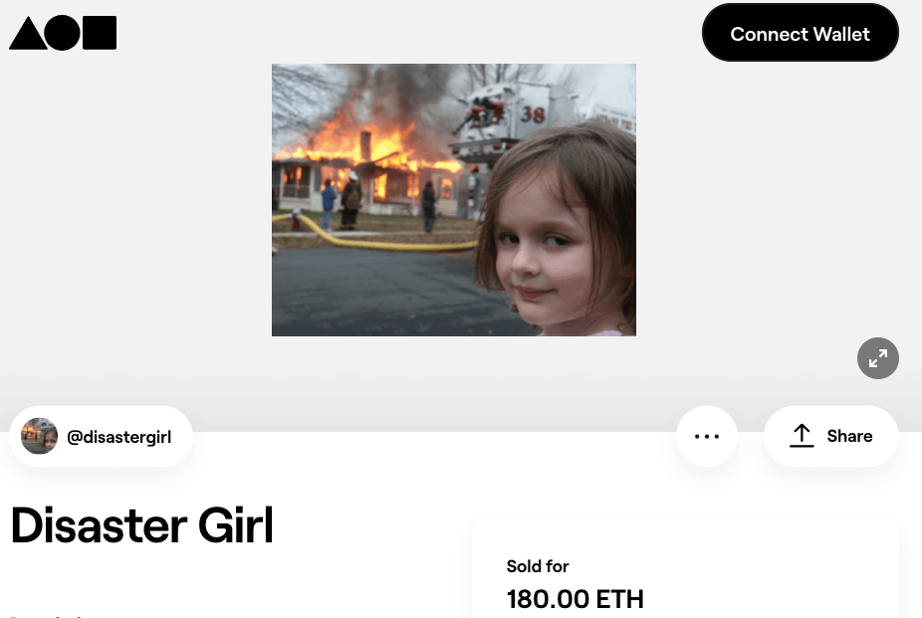
Task: Click the fire truck number 38
Action: pos(533,114)
